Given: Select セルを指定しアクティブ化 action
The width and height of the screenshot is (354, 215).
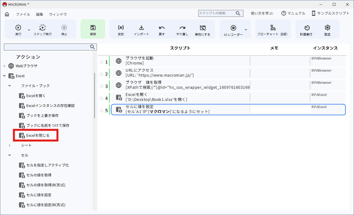Looking at the screenshot, I should (x=44, y=165).
